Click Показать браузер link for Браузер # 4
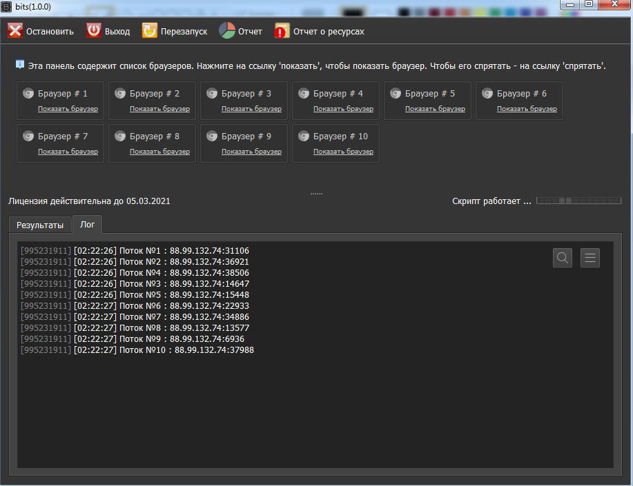This screenshot has height=486, width=633. [x=343, y=109]
